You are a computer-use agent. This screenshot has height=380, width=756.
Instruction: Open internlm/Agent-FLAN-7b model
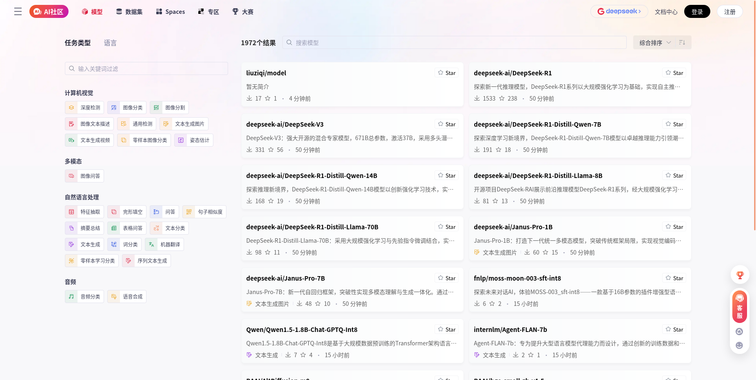click(x=510, y=329)
